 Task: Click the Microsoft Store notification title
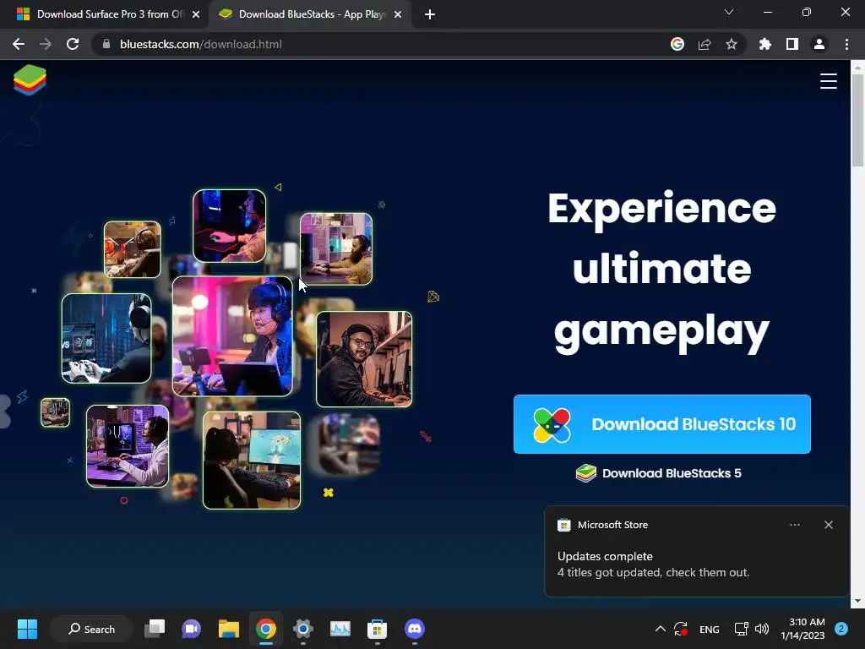pos(612,525)
